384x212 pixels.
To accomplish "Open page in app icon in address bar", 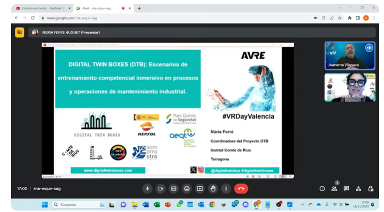I will 323,18.
